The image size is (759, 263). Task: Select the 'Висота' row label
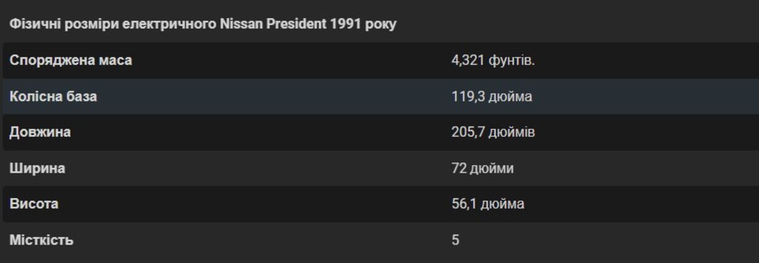click(34, 204)
